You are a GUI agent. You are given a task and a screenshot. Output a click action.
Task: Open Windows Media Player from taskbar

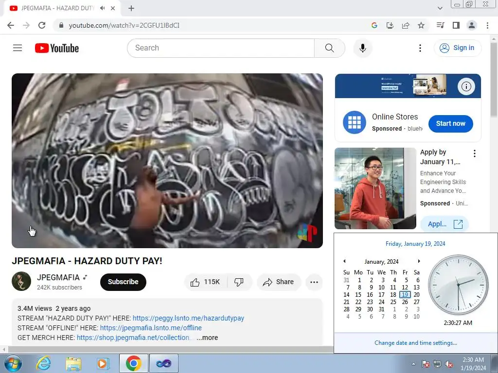[x=103, y=363]
